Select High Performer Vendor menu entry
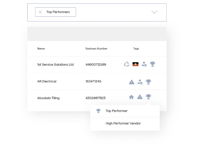This screenshot has height=150, width=199. pyautogui.click(x=123, y=124)
